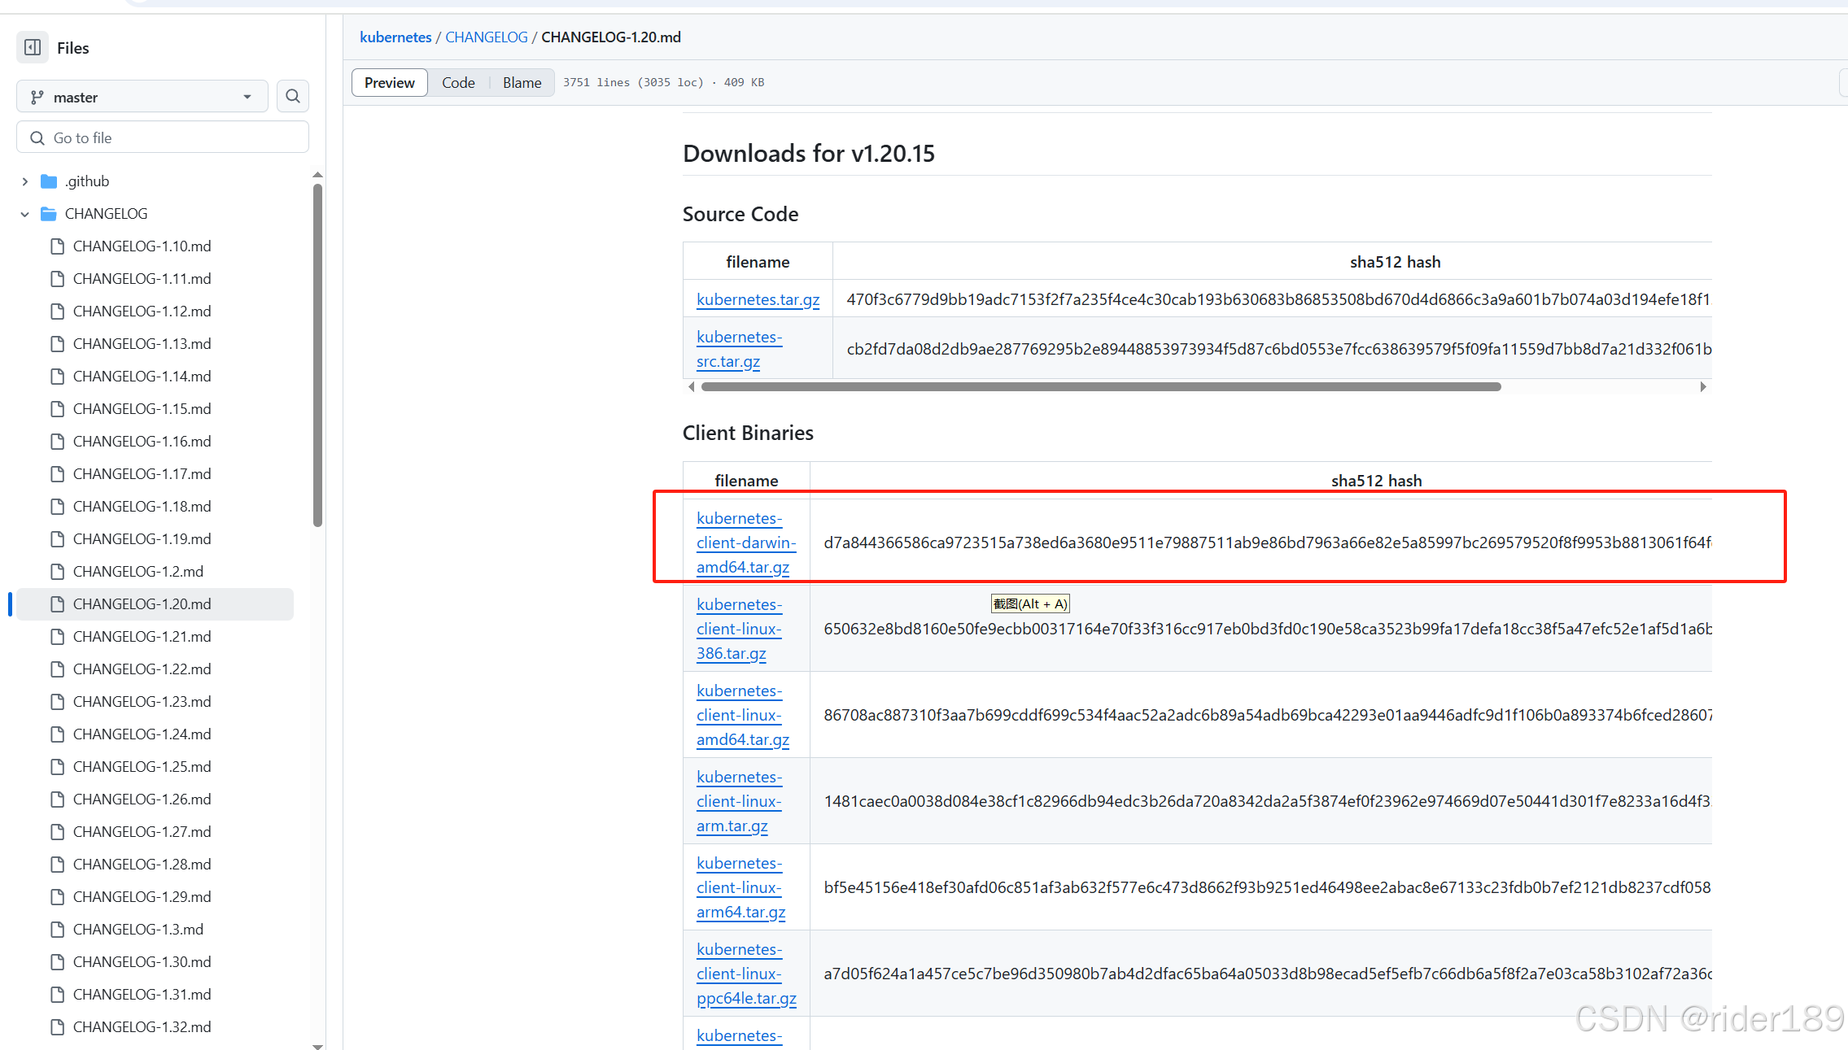Expand the .github folder chevron
The width and height of the screenshot is (1848, 1050).
tap(25, 181)
